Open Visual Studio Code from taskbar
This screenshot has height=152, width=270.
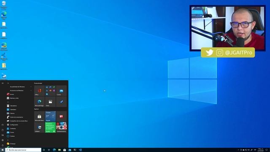point(80,150)
